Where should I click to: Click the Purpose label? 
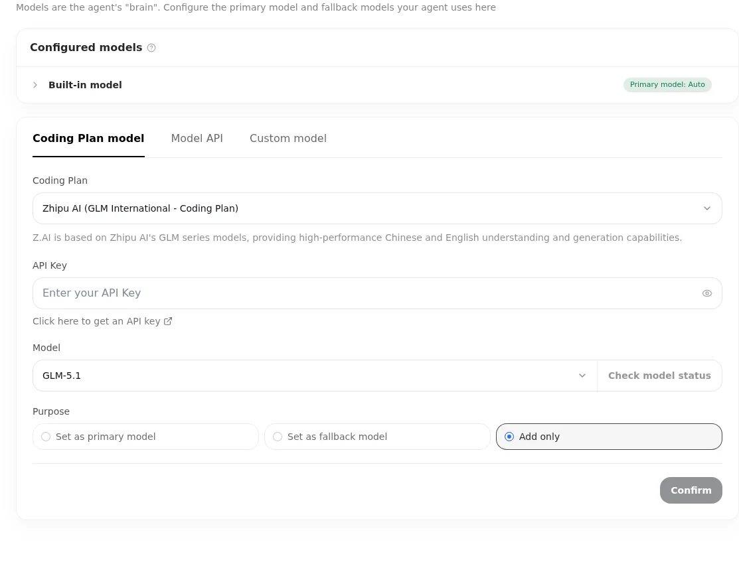click(x=51, y=411)
